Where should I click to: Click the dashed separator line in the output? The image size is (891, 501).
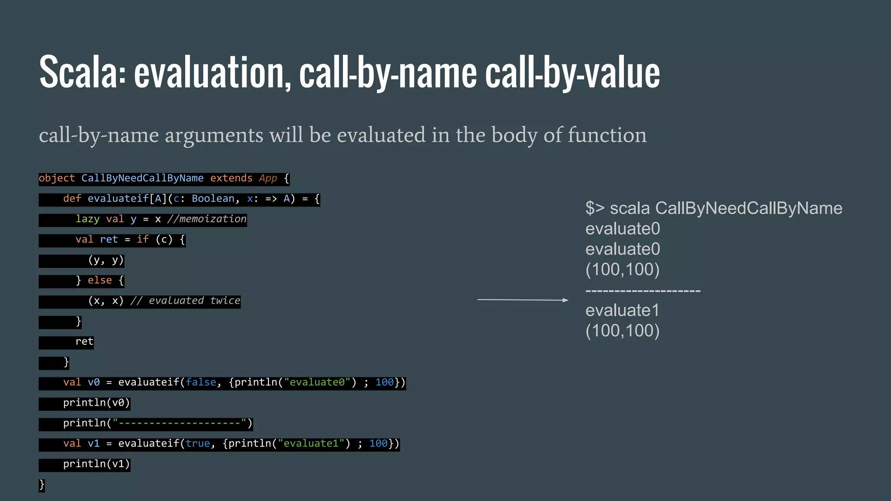643,291
